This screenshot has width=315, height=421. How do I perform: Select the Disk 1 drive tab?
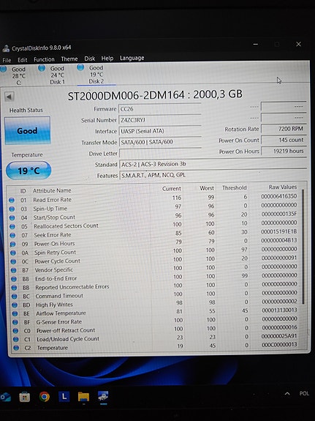point(55,75)
